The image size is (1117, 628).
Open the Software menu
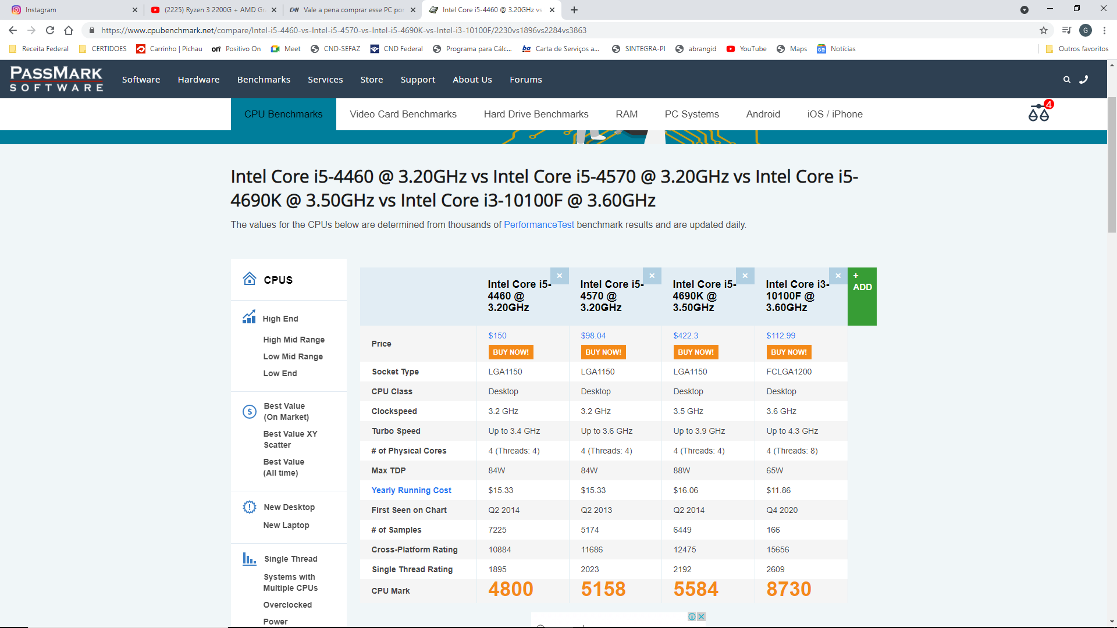pyautogui.click(x=141, y=80)
